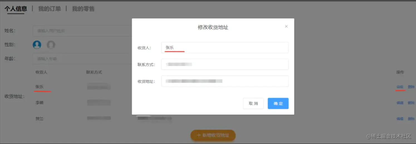Click 编辑 link in the 李萌 row
The width and height of the screenshot is (416, 144).
point(400,103)
